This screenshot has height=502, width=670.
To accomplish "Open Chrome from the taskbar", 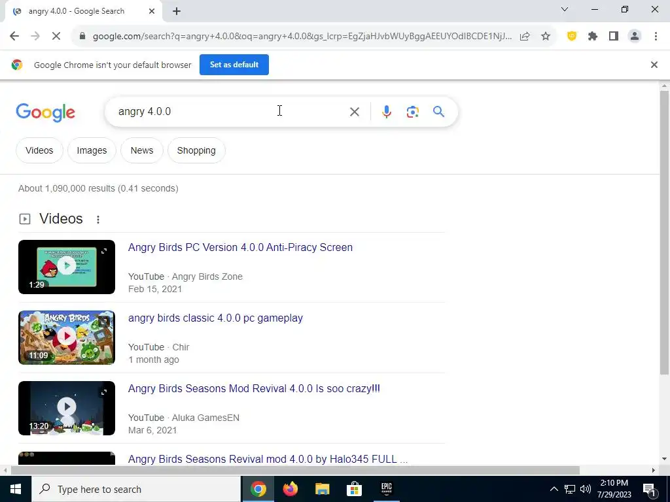I will click(x=258, y=489).
